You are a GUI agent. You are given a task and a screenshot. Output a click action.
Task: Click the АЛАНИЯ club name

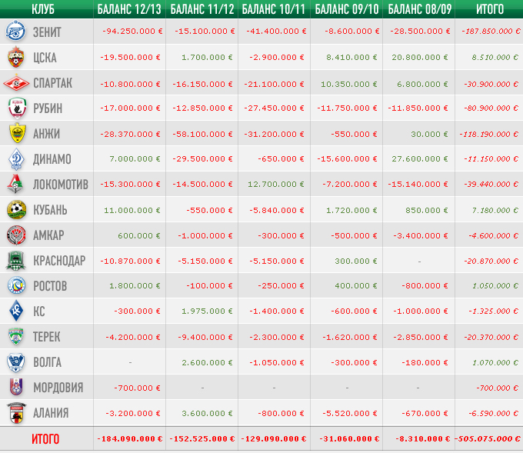(51, 413)
